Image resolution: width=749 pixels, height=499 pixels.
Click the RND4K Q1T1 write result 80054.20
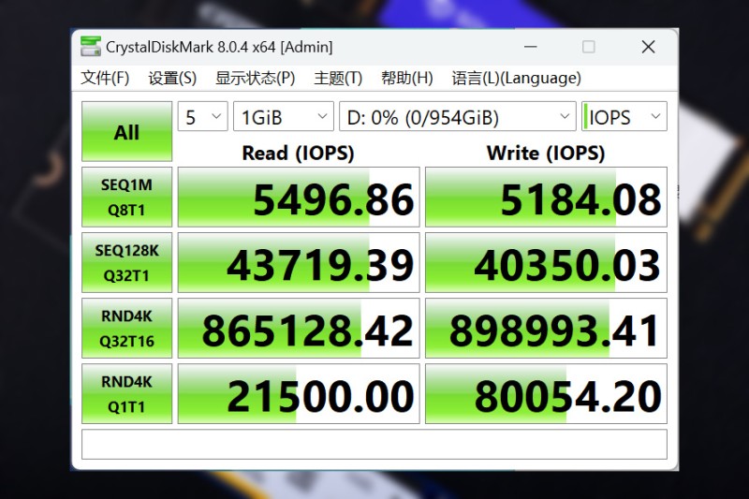tap(546, 393)
